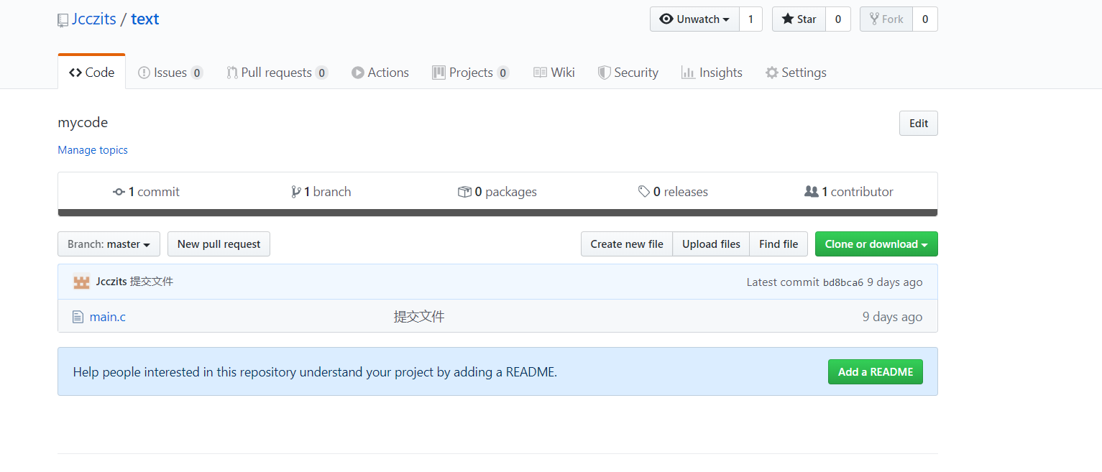
Task: Go to the Actions tab
Action: coord(380,73)
